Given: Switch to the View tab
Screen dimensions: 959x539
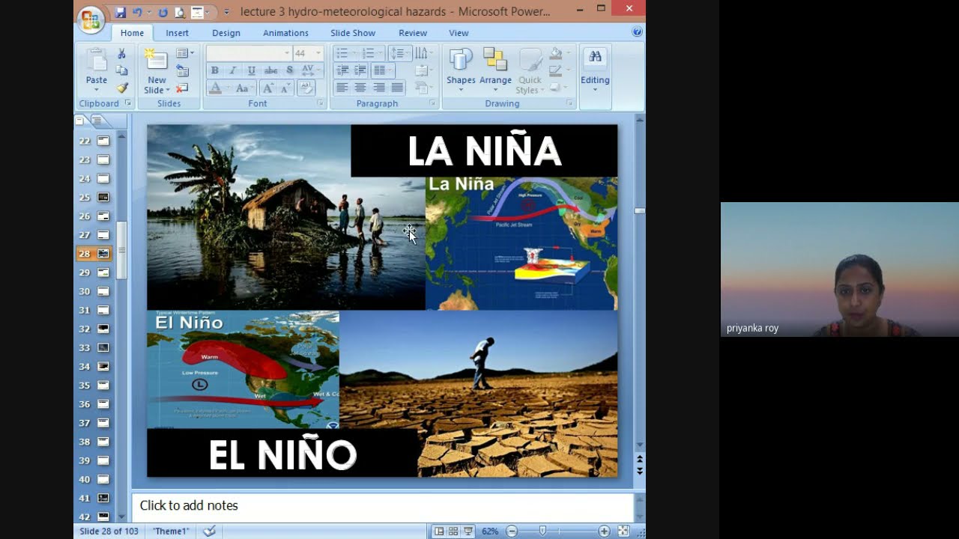Looking at the screenshot, I should pyautogui.click(x=459, y=33).
